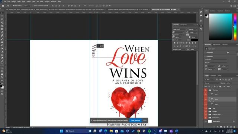Select the Horizontal Type tool
Screen dimensions: 238x134
point(2,64)
